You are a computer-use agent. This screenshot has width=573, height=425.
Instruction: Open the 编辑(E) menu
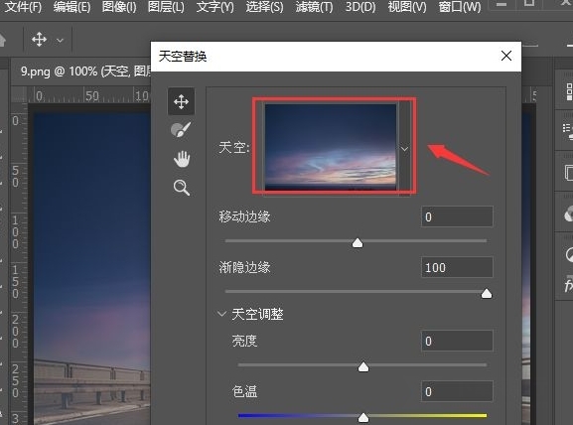[x=72, y=7]
